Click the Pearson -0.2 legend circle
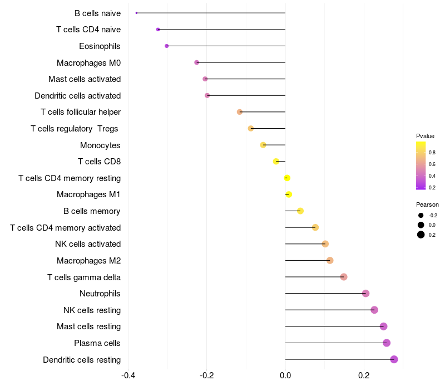445x390 pixels. [421, 216]
